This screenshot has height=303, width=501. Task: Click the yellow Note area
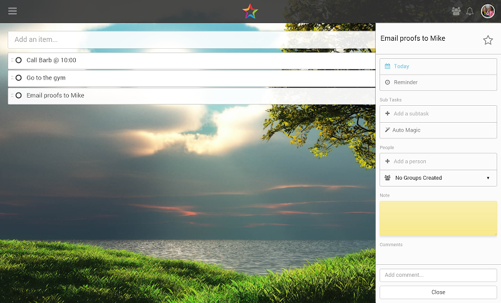pyautogui.click(x=438, y=218)
